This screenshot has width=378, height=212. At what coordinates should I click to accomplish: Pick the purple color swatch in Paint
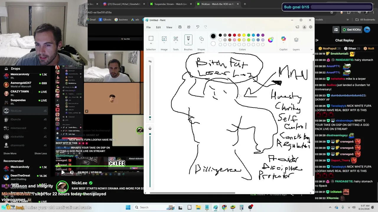tap(263, 35)
